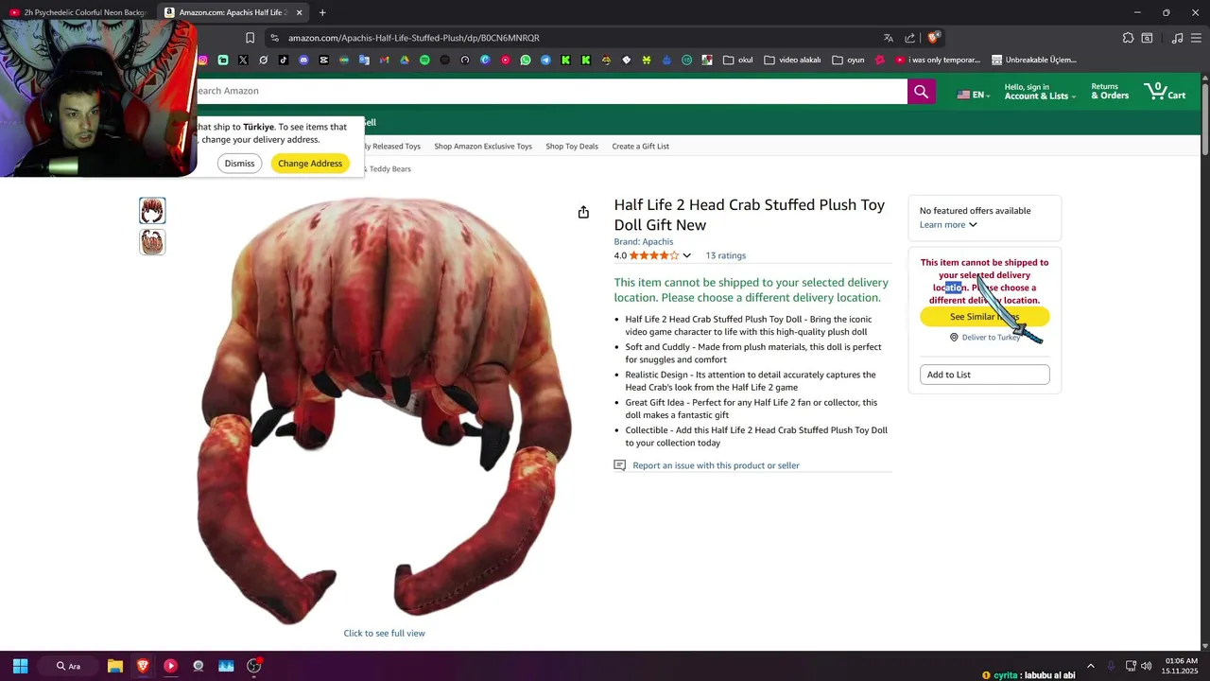
Task: Click the Teddy Bears breadcrumb
Action: [389, 169]
